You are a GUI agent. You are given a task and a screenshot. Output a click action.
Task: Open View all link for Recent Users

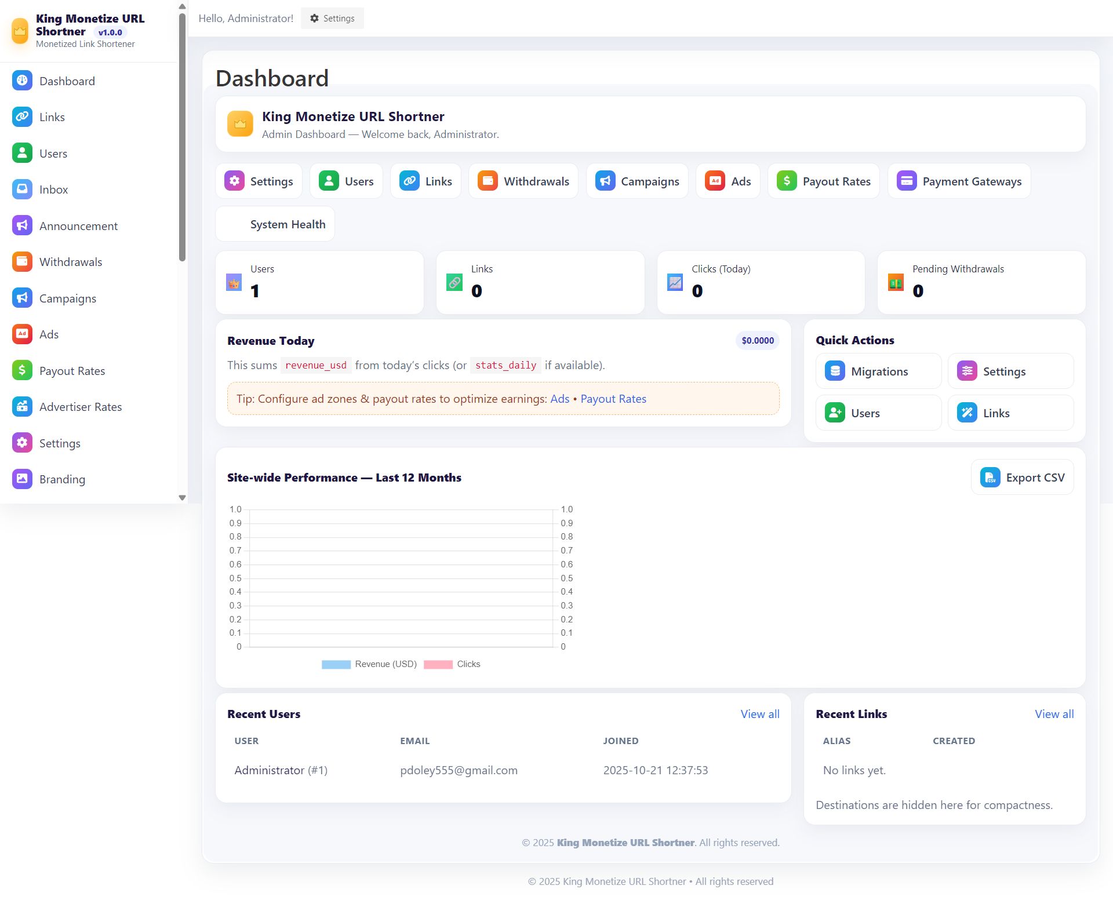pyautogui.click(x=759, y=715)
